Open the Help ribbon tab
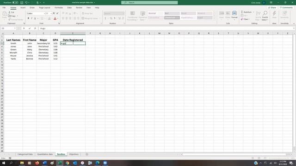Viewport: 296px width, 166px height. 97,7
